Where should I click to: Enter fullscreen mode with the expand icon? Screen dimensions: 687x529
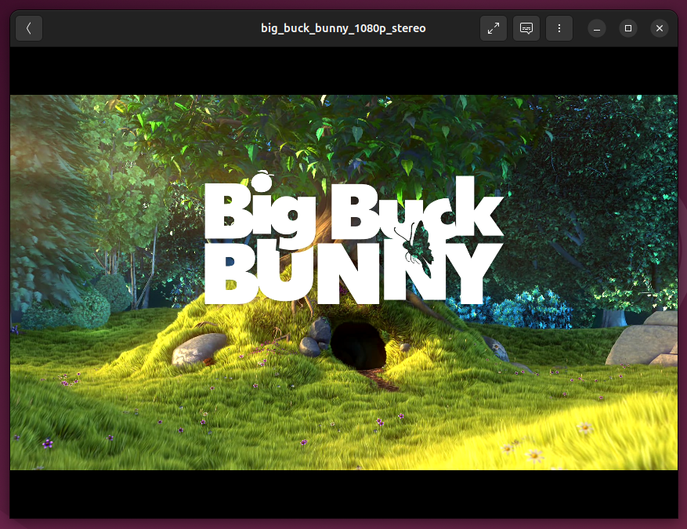pos(494,28)
